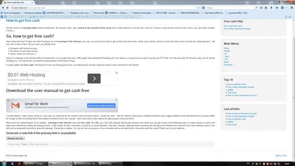Open Top 10 'Free money download manual'

241,87
